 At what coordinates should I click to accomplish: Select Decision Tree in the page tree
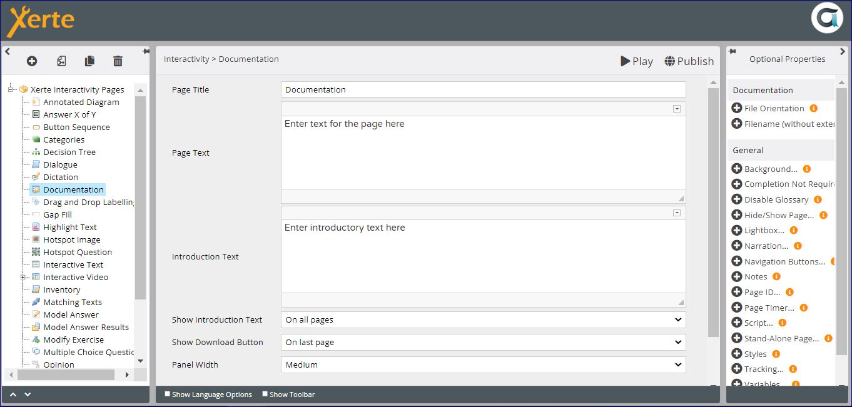point(69,152)
